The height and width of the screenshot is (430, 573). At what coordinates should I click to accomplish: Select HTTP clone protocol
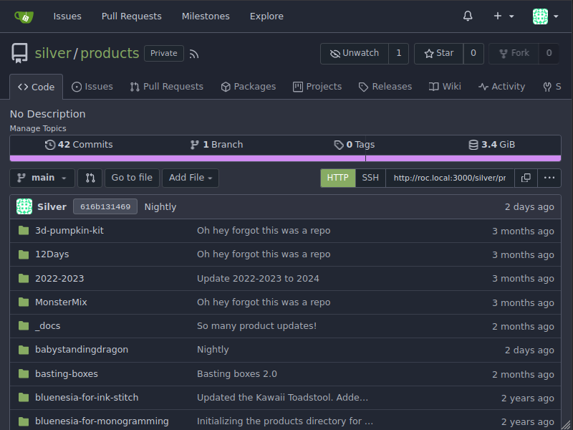tap(337, 178)
